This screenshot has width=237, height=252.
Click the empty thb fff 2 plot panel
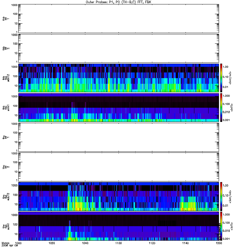(x=119, y=48)
